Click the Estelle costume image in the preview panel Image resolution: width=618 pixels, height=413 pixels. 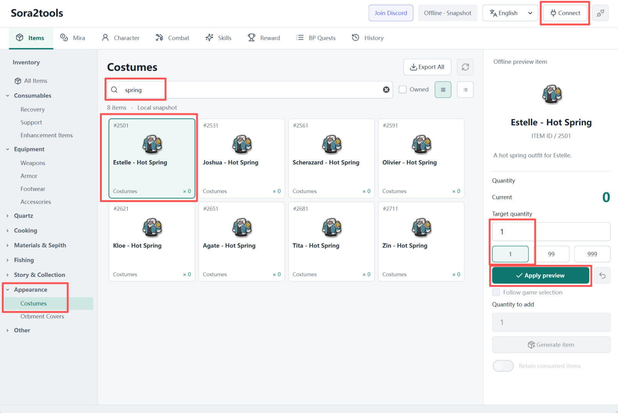(552, 94)
